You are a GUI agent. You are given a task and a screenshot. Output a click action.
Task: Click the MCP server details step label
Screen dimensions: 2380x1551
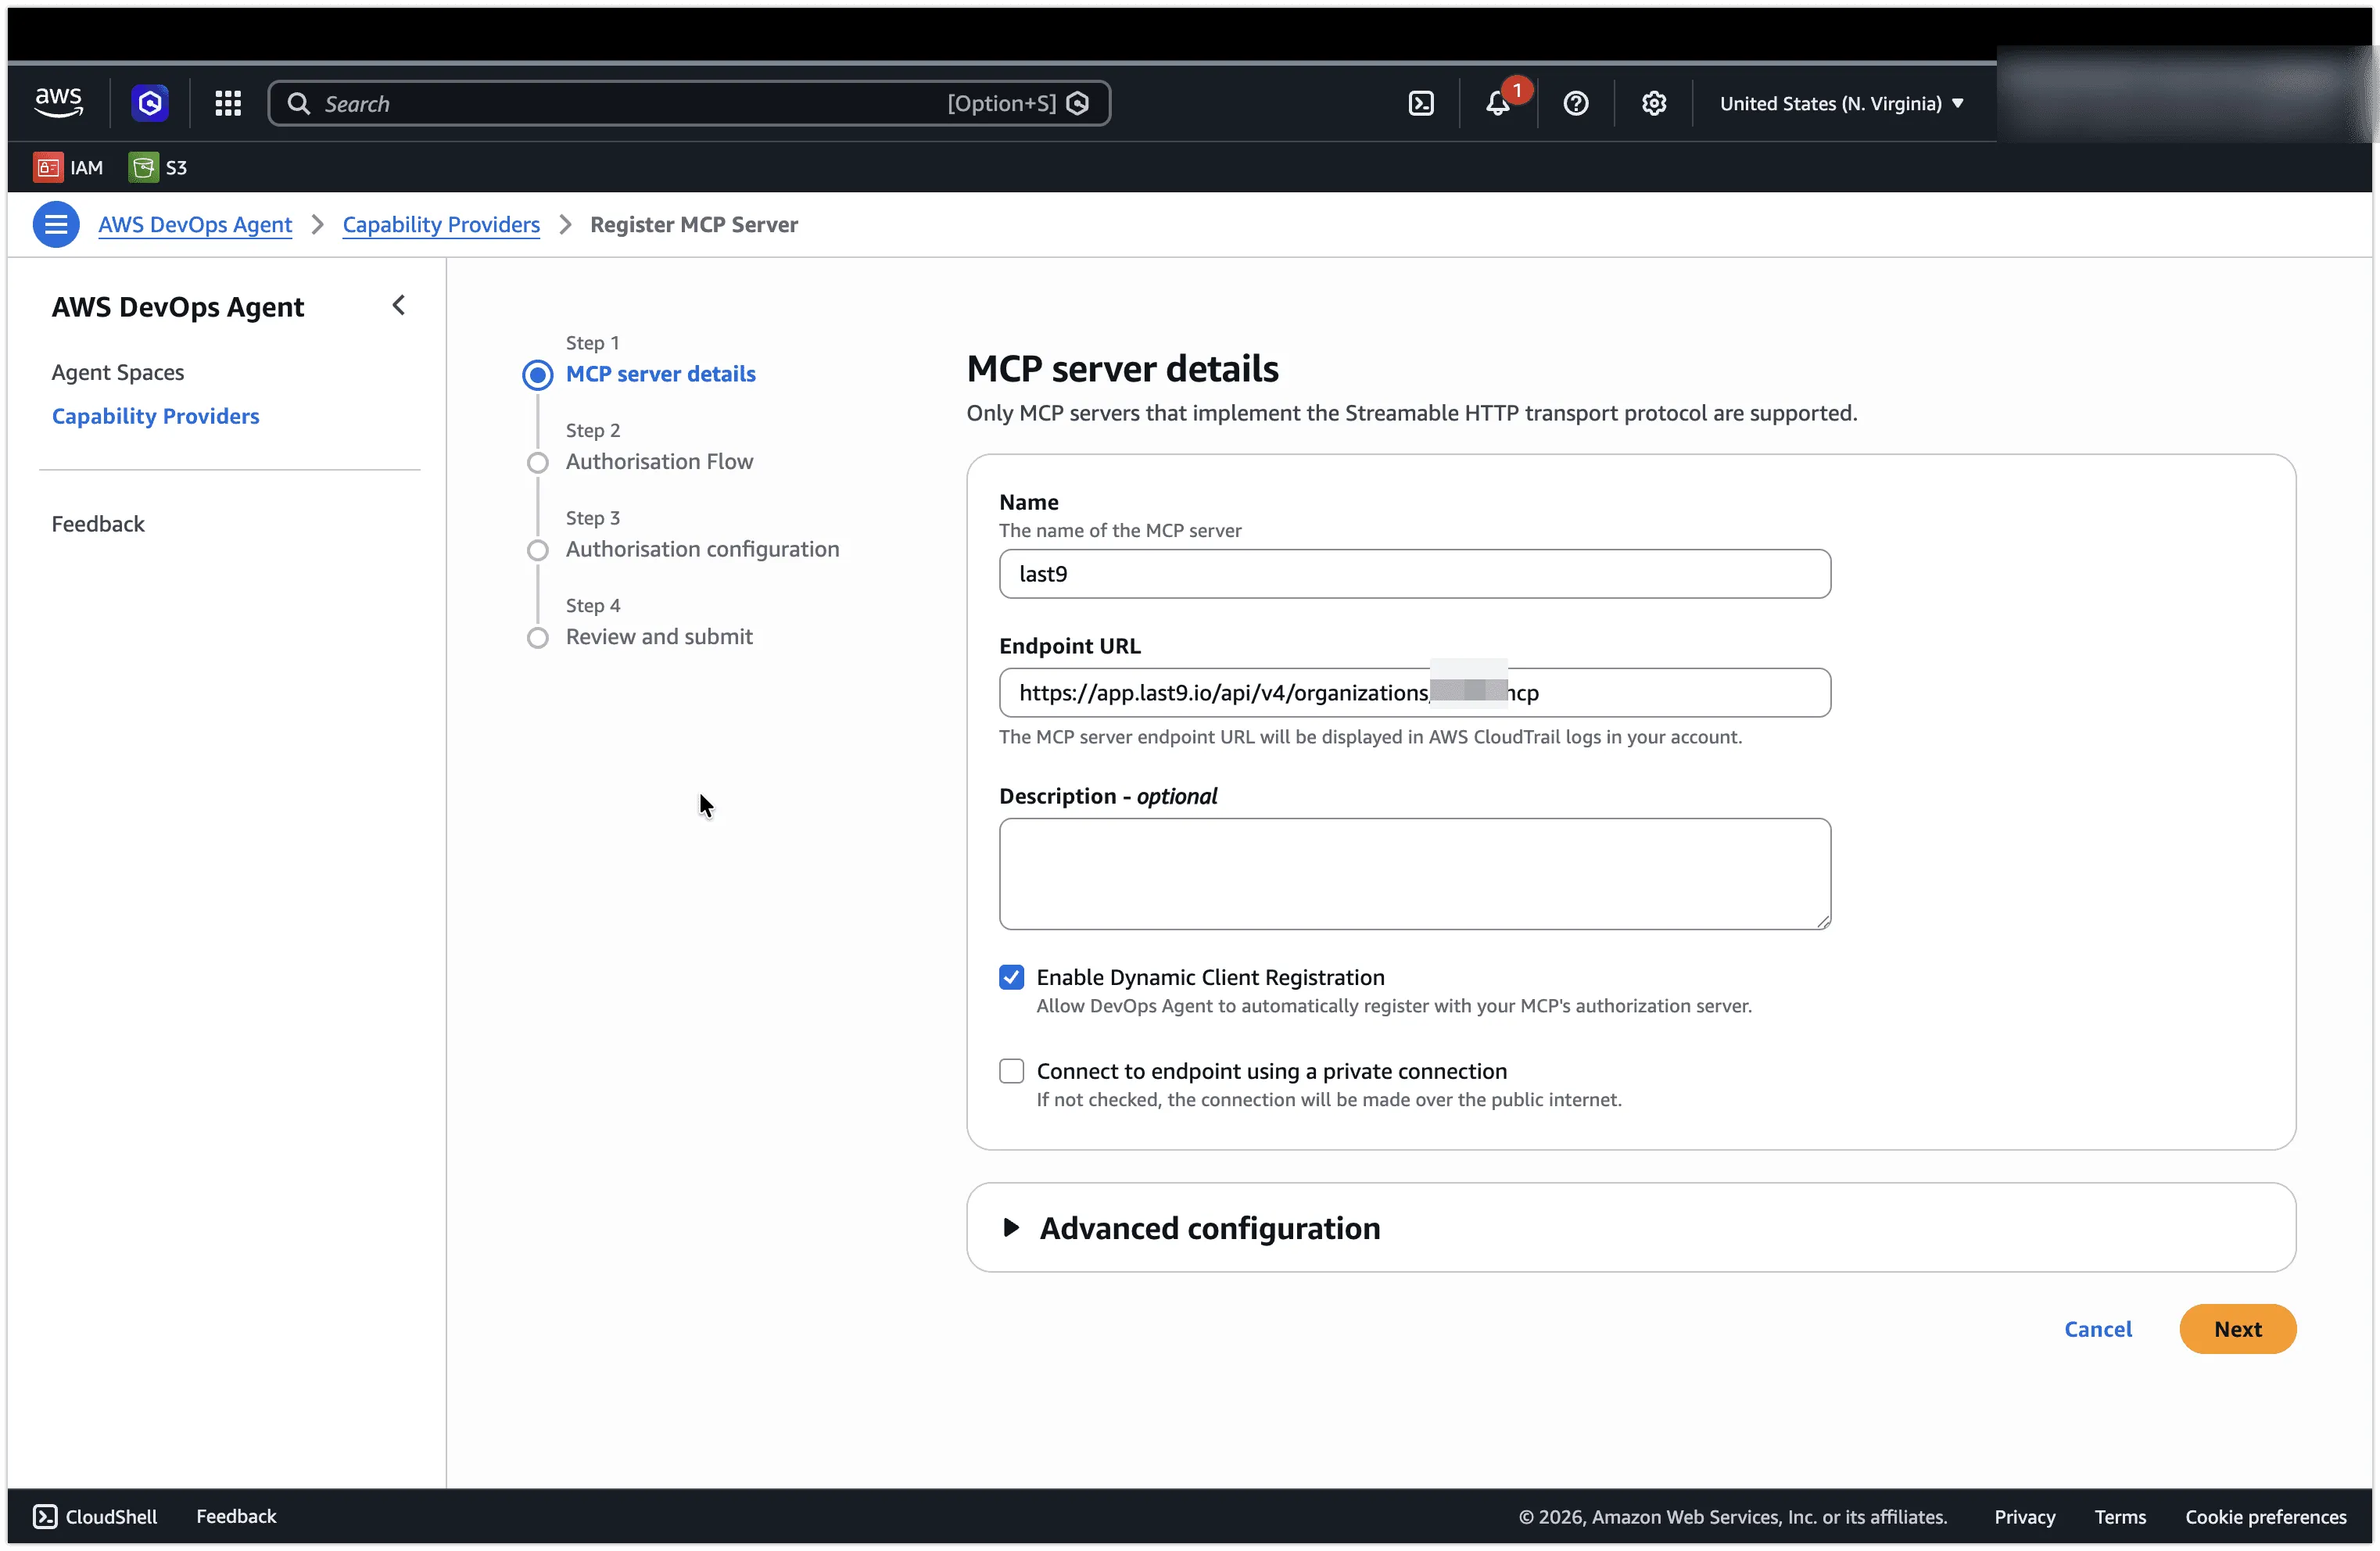(x=661, y=374)
